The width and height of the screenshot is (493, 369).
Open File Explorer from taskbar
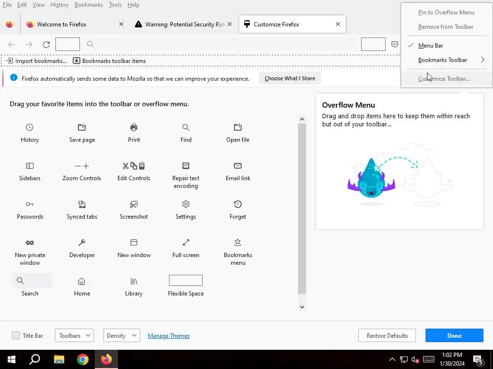(59, 359)
